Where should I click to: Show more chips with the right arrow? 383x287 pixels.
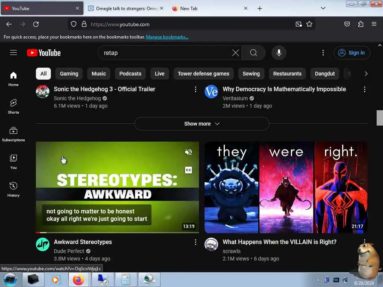366,74
